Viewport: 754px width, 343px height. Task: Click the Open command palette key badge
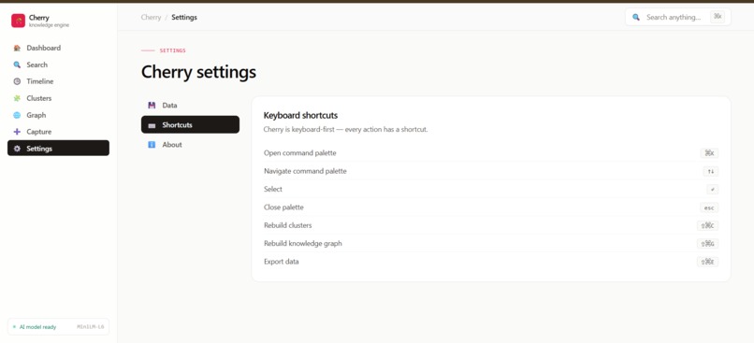click(x=709, y=153)
